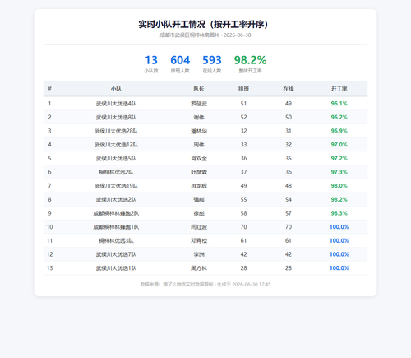Click the team name in row 10
Image resolution: width=411 pixels, height=358 pixels.
(116, 227)
